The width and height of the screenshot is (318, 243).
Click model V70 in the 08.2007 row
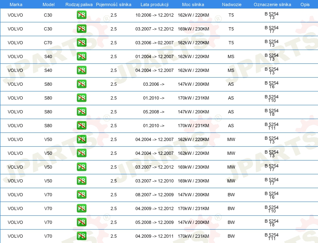pos(48,195)
